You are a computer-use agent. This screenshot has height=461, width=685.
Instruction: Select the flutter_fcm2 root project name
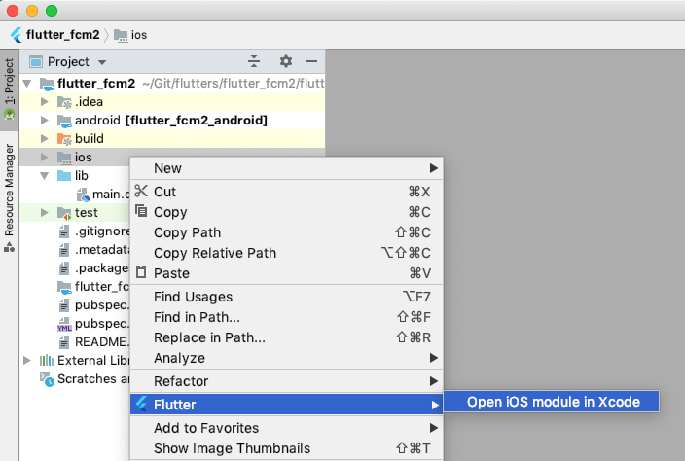tap(96, 84)
